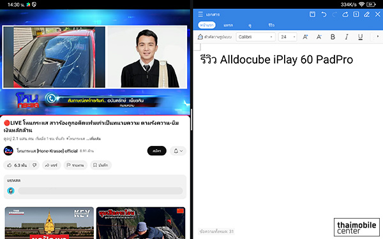This screenshot has height=239, width=383.
Task: Toggle bold formatting
Action: click(x=333, y=37)
